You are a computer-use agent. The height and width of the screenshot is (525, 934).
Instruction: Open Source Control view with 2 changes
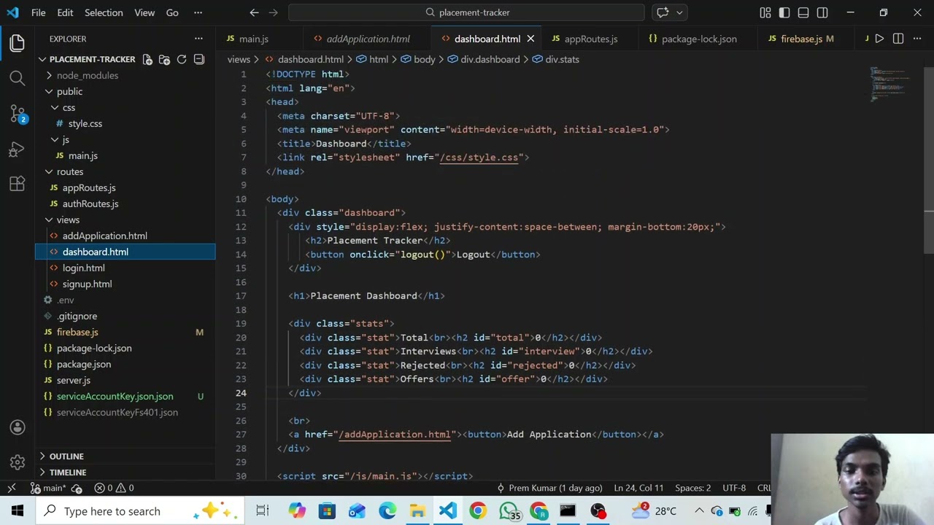pos(18,113)
